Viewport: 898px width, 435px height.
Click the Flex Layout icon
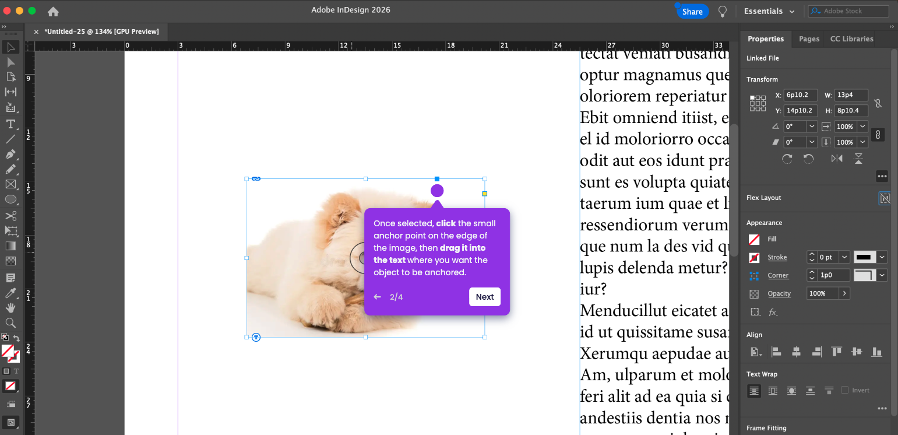click(885, 198)
